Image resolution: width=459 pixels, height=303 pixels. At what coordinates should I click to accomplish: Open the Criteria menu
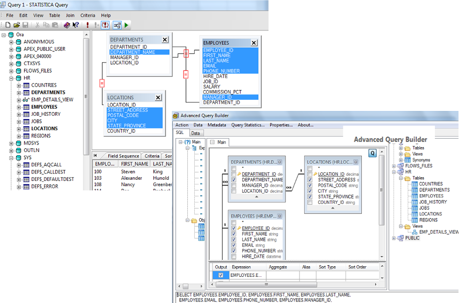coord(88,15)
